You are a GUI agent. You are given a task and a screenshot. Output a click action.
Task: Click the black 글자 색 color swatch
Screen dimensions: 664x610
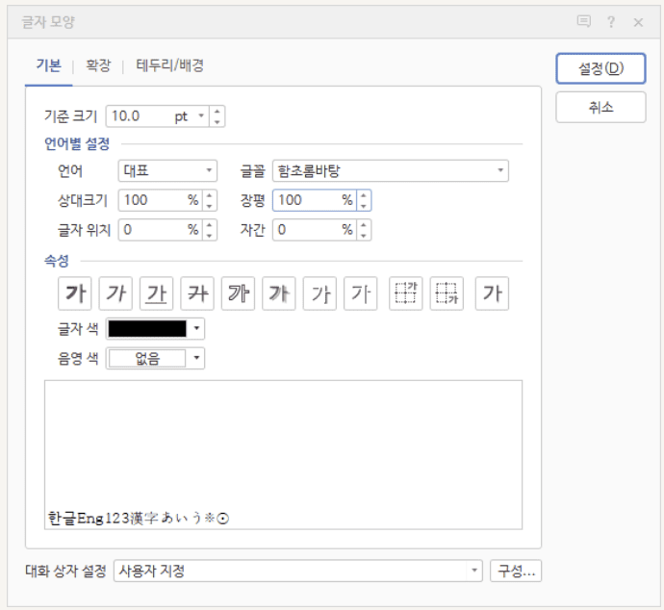pyautogui.click(x=147, y=329)
